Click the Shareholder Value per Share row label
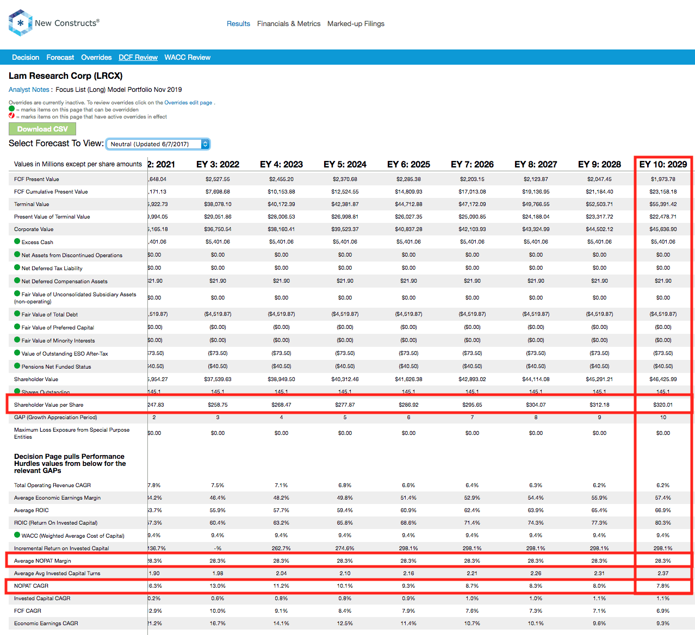 (49, 404)
